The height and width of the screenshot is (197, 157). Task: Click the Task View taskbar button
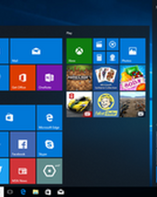pyautogui.click(x=10, y=192)
